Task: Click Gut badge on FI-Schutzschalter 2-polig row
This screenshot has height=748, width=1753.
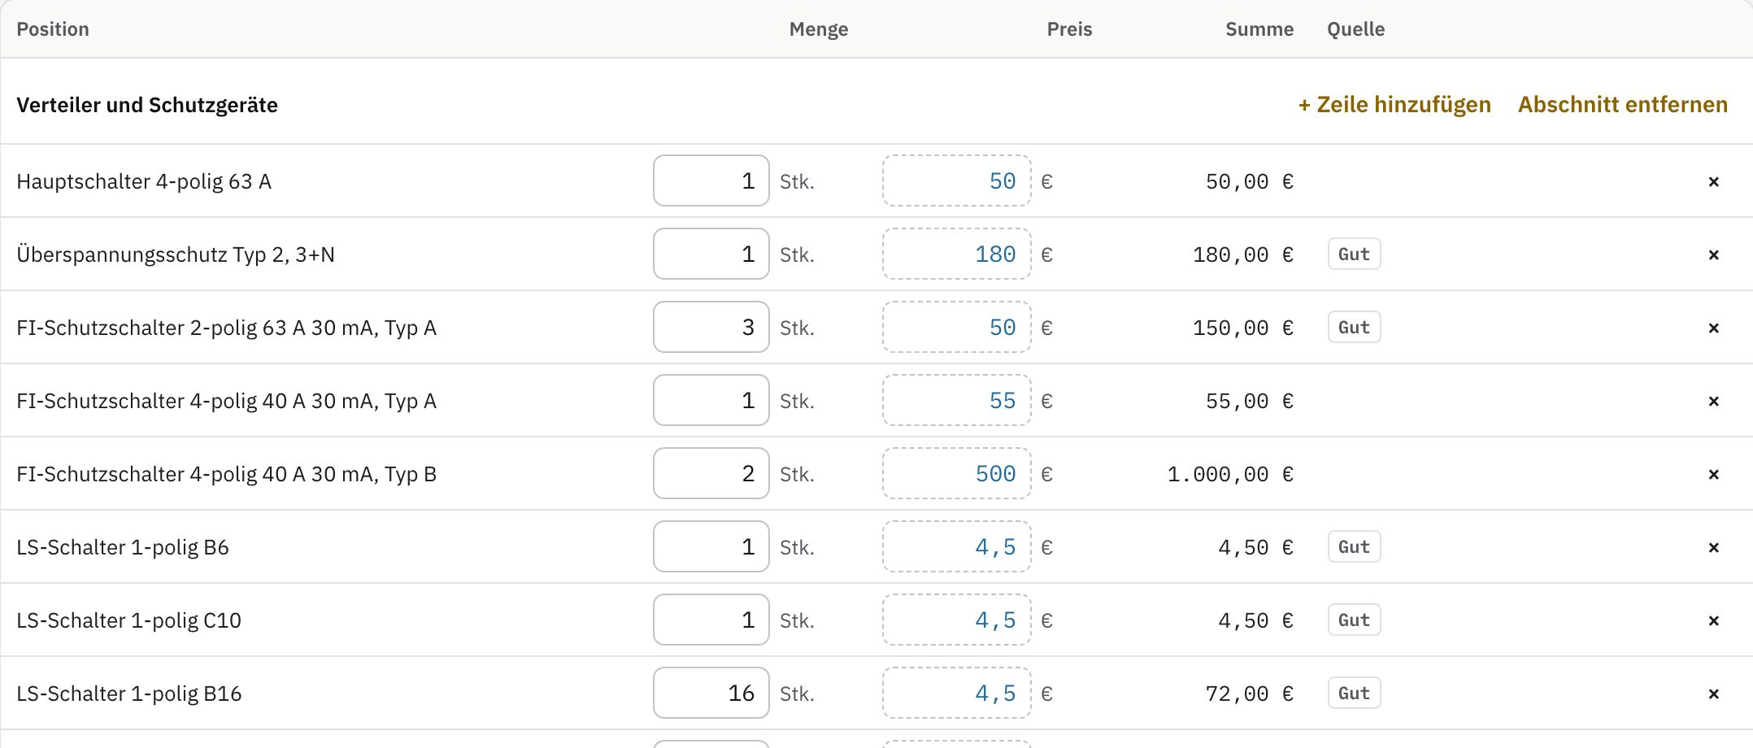Action: point(1354,327)
